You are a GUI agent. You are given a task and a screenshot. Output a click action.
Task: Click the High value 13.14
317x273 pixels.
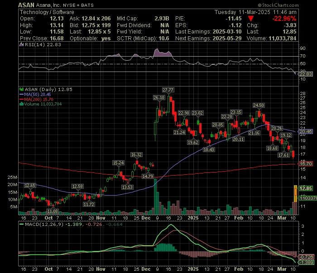click(x=57, y=25)
